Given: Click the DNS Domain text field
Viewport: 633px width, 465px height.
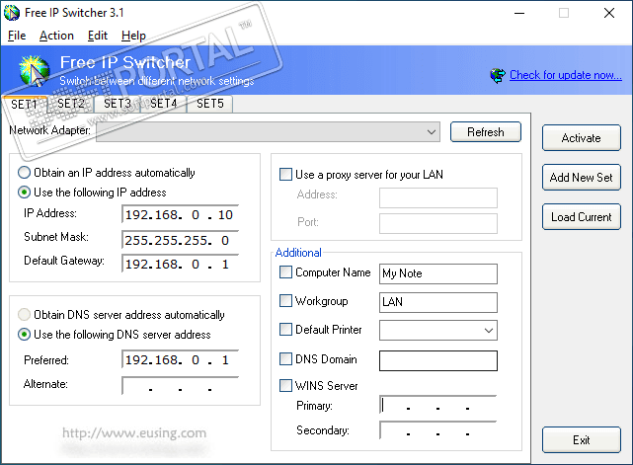Looking at the screenshot, I should click(438, 360).
